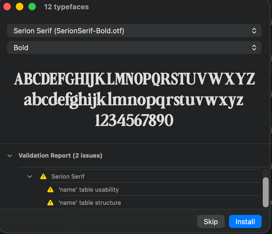The height and width of the screenshot is (234, 272).
Task: Click warning icon beside 'name' table usability
Action: (x=50, y=190)
